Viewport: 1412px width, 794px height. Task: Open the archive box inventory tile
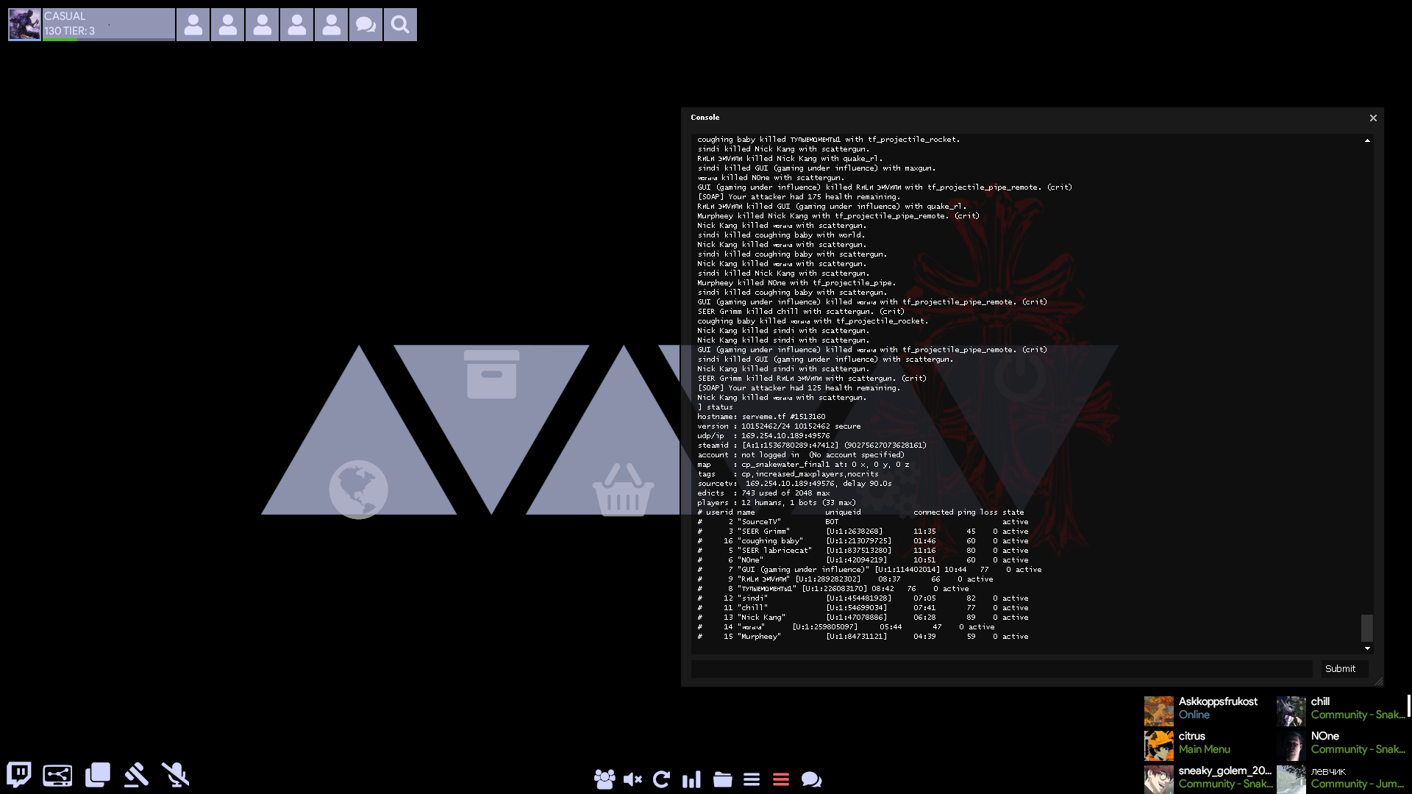[x=491, y=374]
